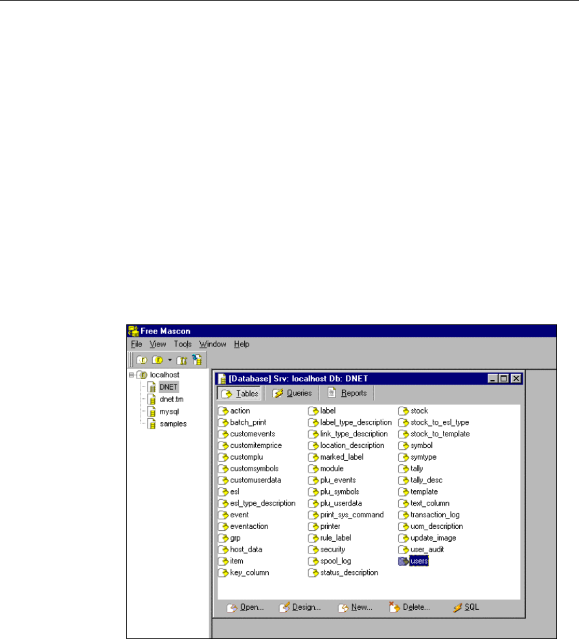Click the SQL button
Screen dimensions: 579x639
pyautogui.click(x=466, y=608)
